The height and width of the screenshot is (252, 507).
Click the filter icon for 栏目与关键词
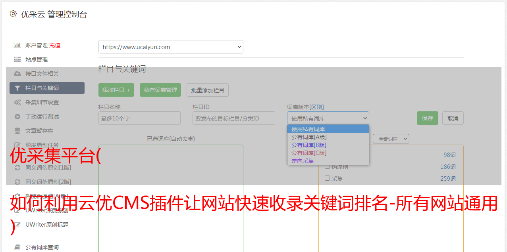click(x=17, y=88)
